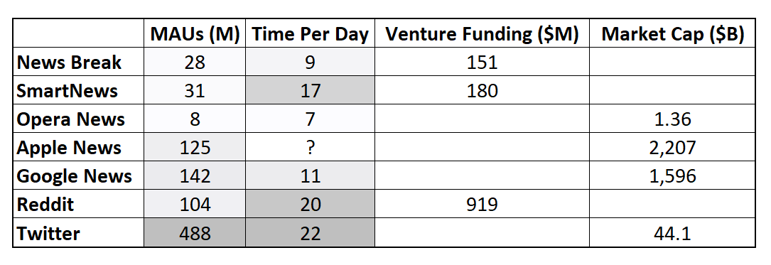Click the question mark cell for Apple News
This screenshot has width=771, height=265.
click(310, 147)
